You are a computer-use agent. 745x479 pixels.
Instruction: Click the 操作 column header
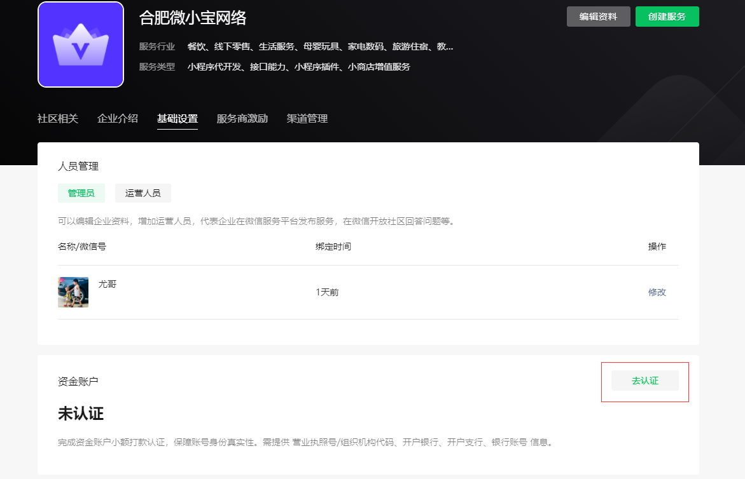657,246
